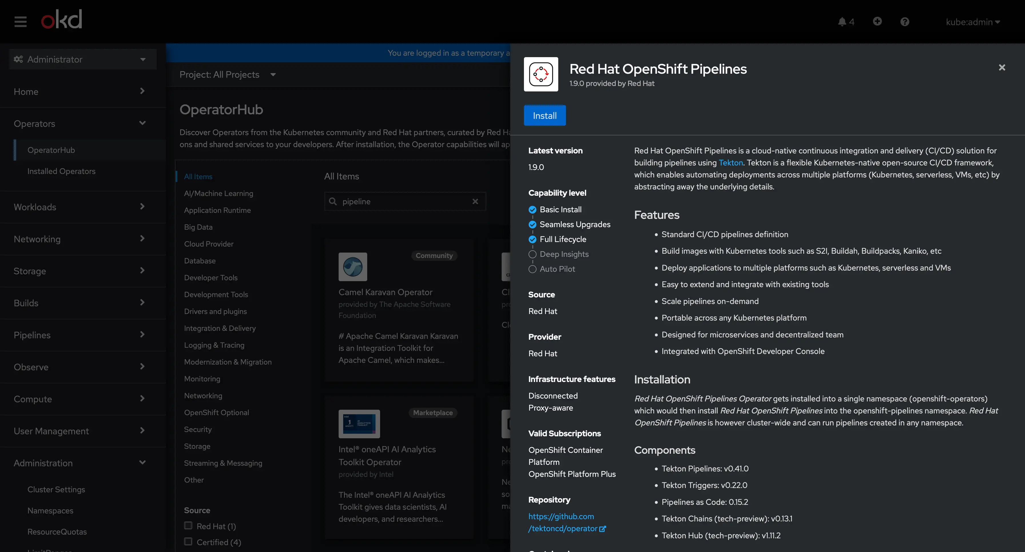The image size is (1025, 552).
Task: Check the Red Hat (1) source filter
Action: [188, 525]
